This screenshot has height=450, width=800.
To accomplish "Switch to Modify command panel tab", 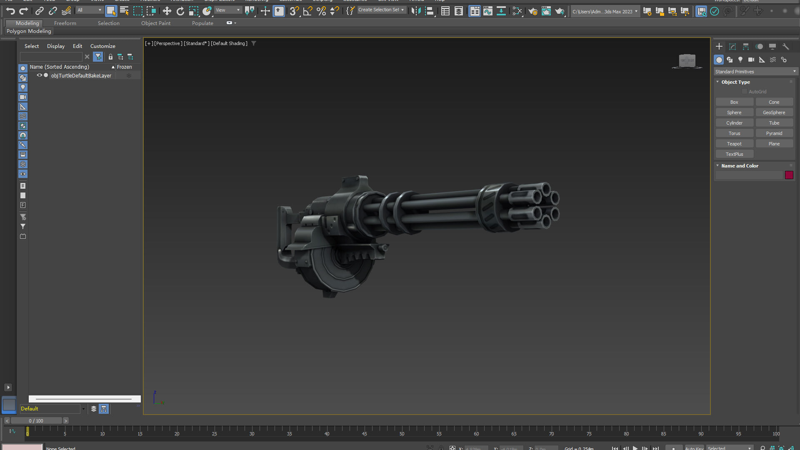I will point(732,47).
